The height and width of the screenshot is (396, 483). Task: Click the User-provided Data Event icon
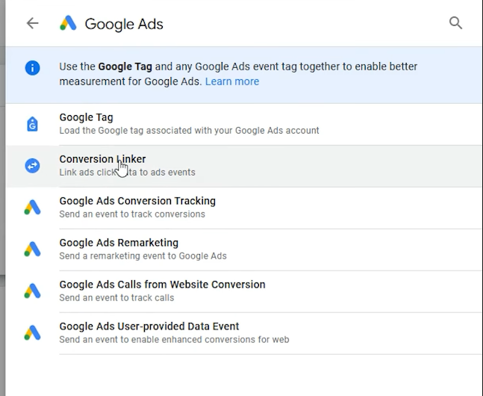pos(32,332)
